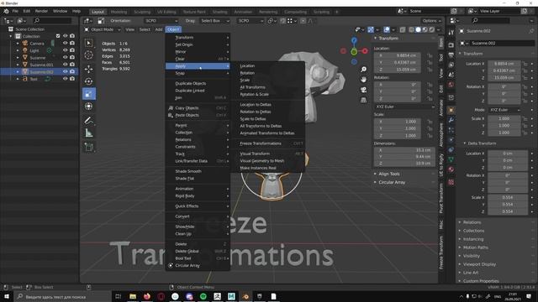Open the Windows Start menu
The height and width of the screenshot is (302, 538).
[7, 296]
